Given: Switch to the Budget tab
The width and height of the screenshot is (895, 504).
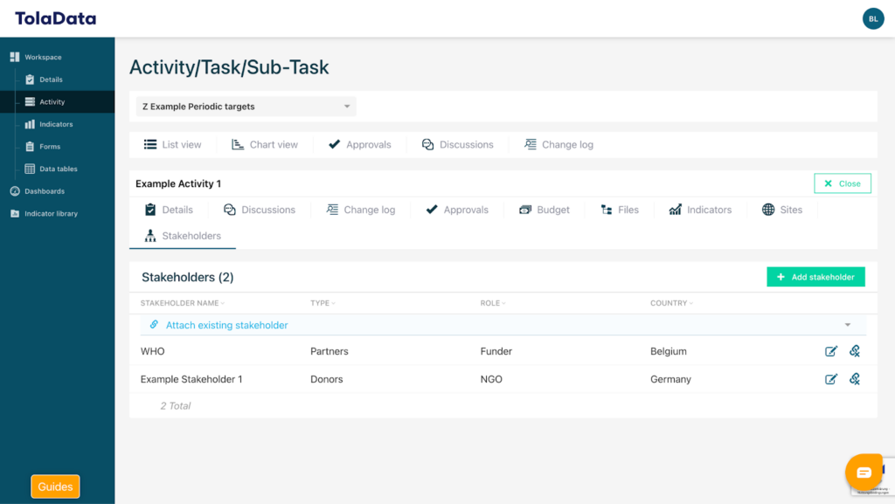Looking at the screenshot, I should (x=544, y=210).
